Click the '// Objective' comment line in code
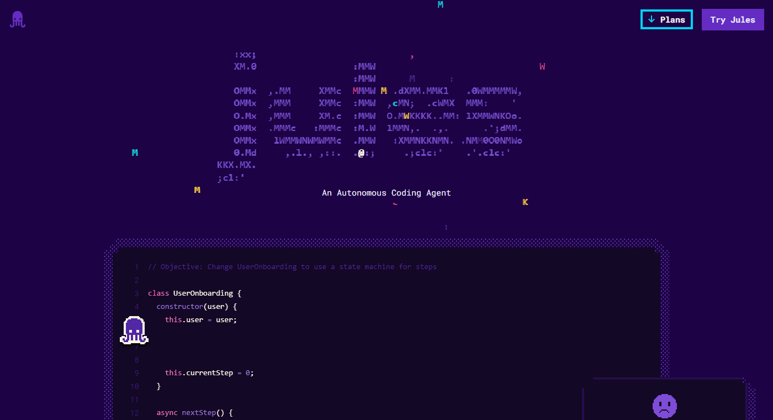This screenshot has width=773, height=420. 292,266
